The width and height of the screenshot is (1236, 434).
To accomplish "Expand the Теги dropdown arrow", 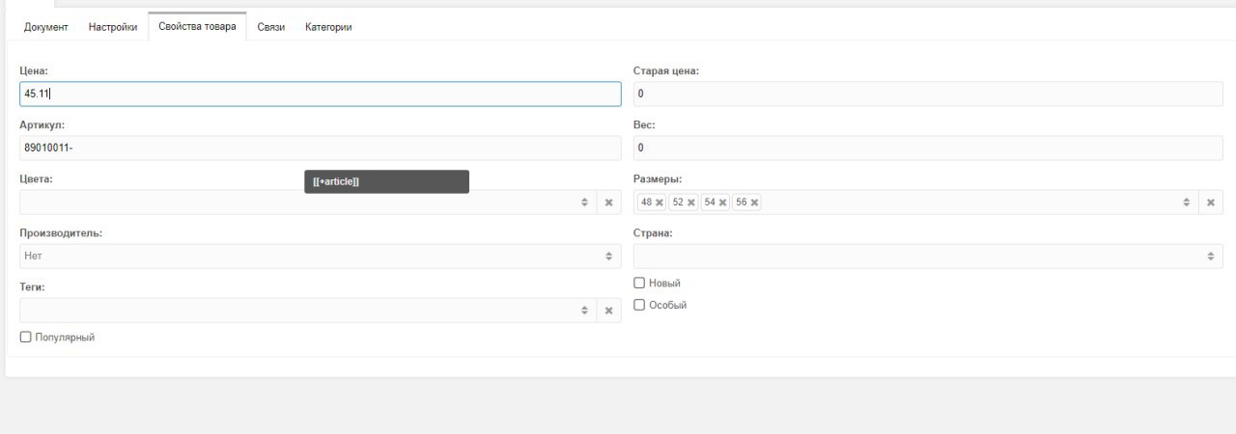I will pyautogui.click(x=584, y=311).
